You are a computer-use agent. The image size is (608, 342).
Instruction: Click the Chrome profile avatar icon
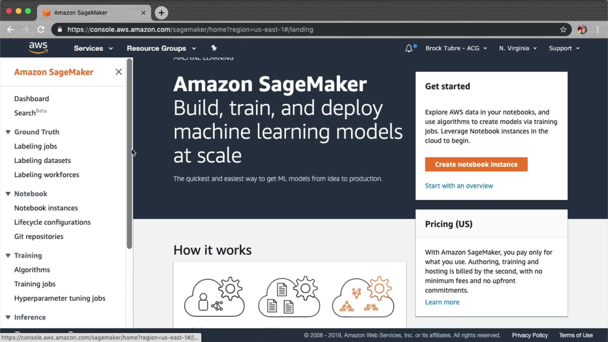[582, 29]
